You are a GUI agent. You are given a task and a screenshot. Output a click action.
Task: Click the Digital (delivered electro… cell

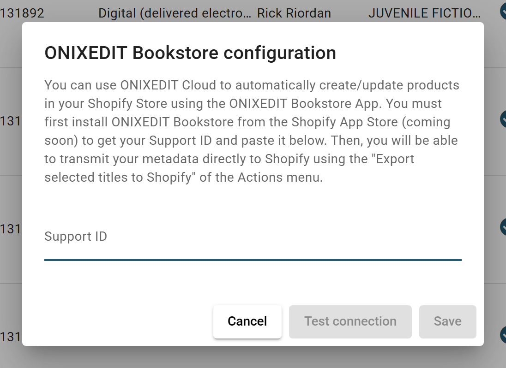pyautogui.click(x=175, y=13)
